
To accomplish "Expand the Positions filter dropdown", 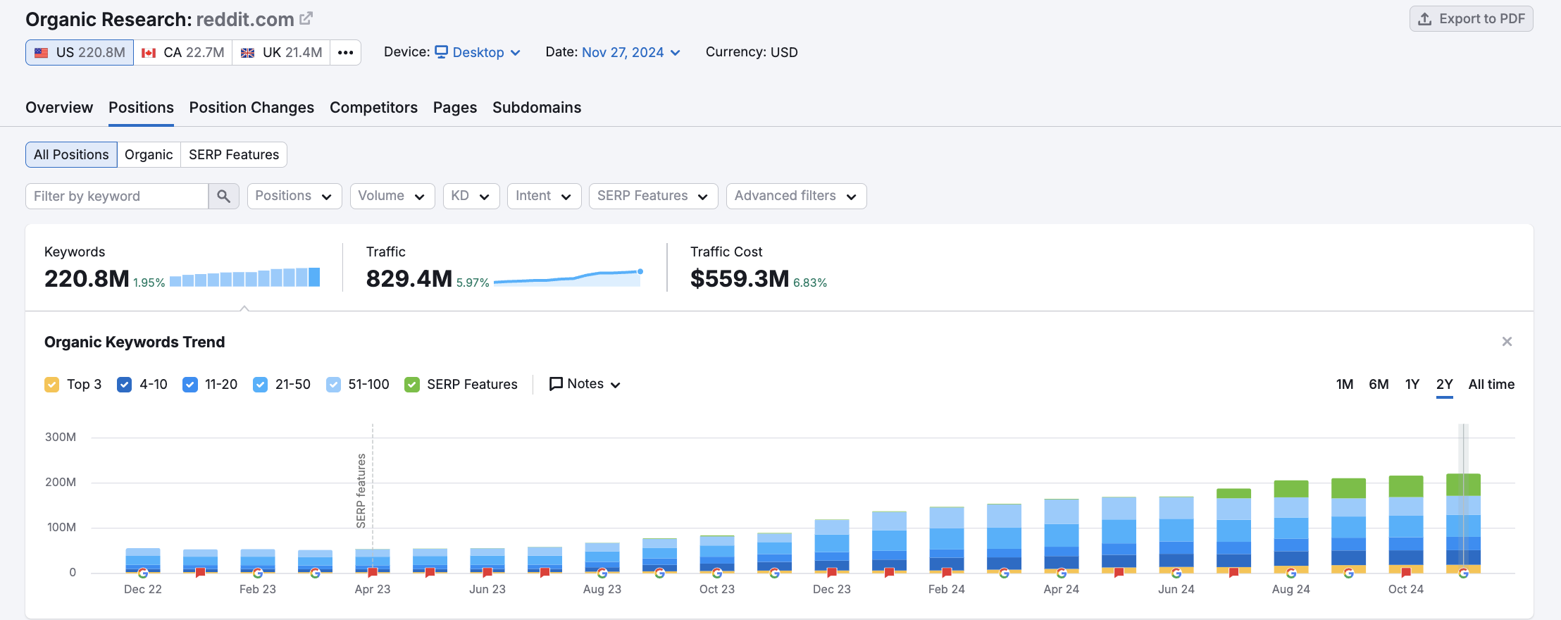I will [x=294, y=196].
